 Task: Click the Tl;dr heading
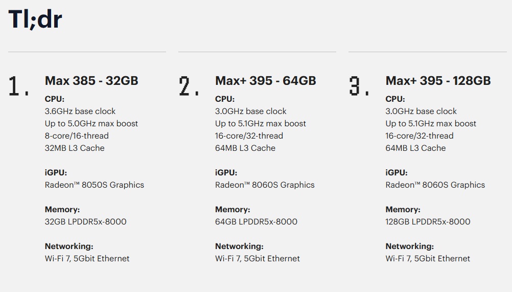(x=35, y=19)
